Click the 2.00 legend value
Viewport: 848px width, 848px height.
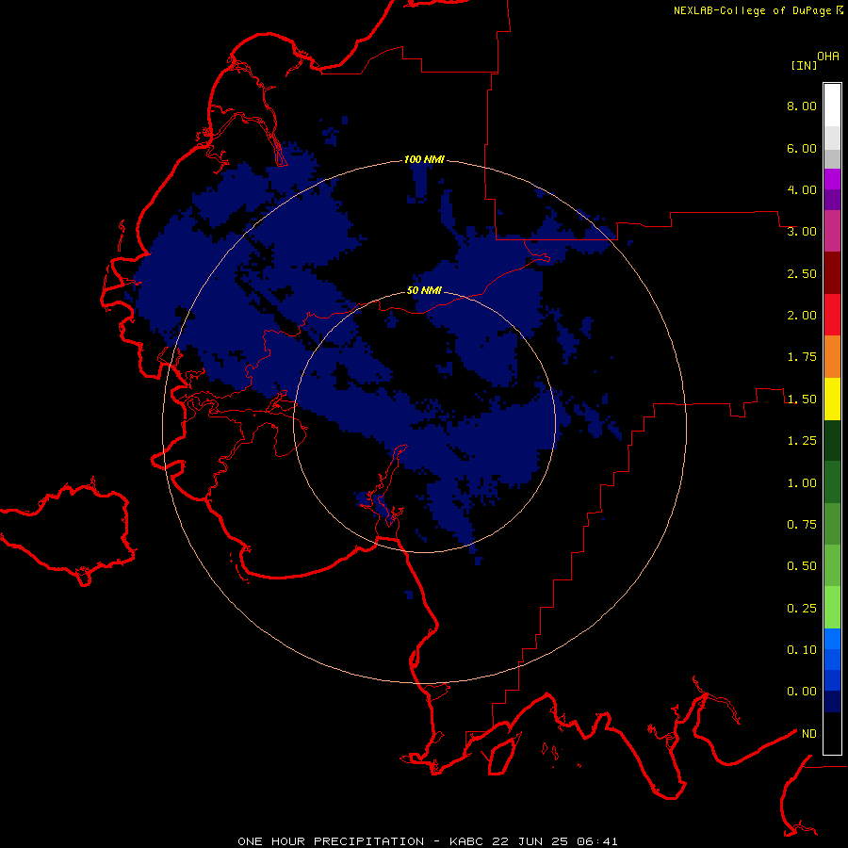[802, 316]
